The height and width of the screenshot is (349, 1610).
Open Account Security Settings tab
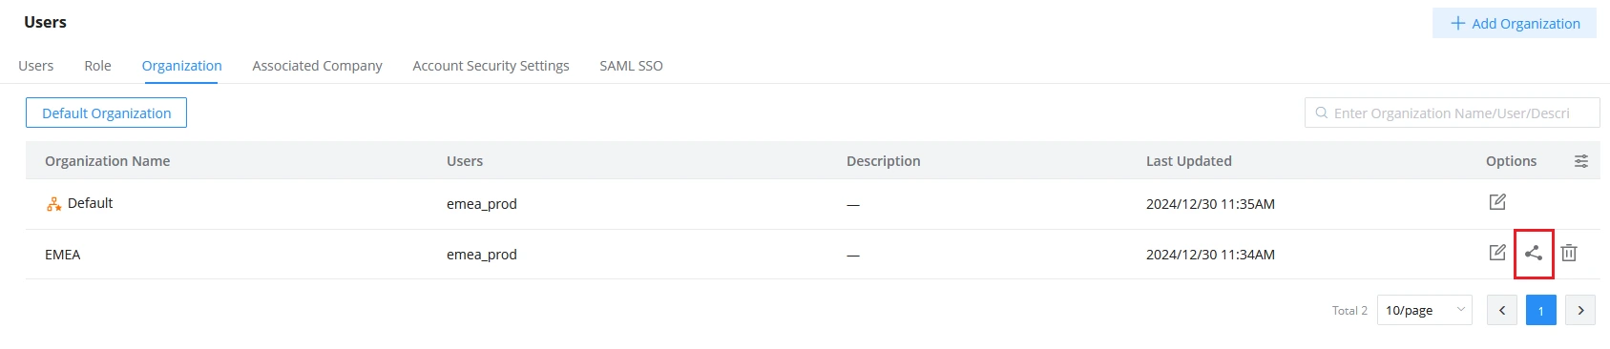pos(491,66)
